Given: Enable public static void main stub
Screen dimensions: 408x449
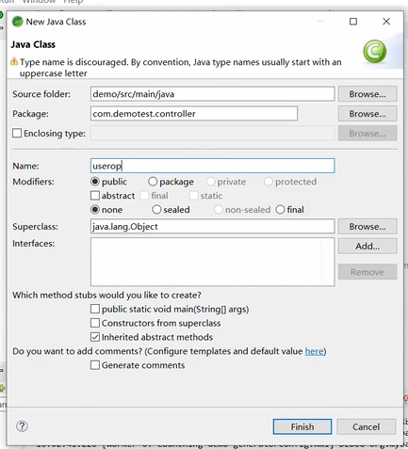Looking at the screenshot, I should 95,309.
